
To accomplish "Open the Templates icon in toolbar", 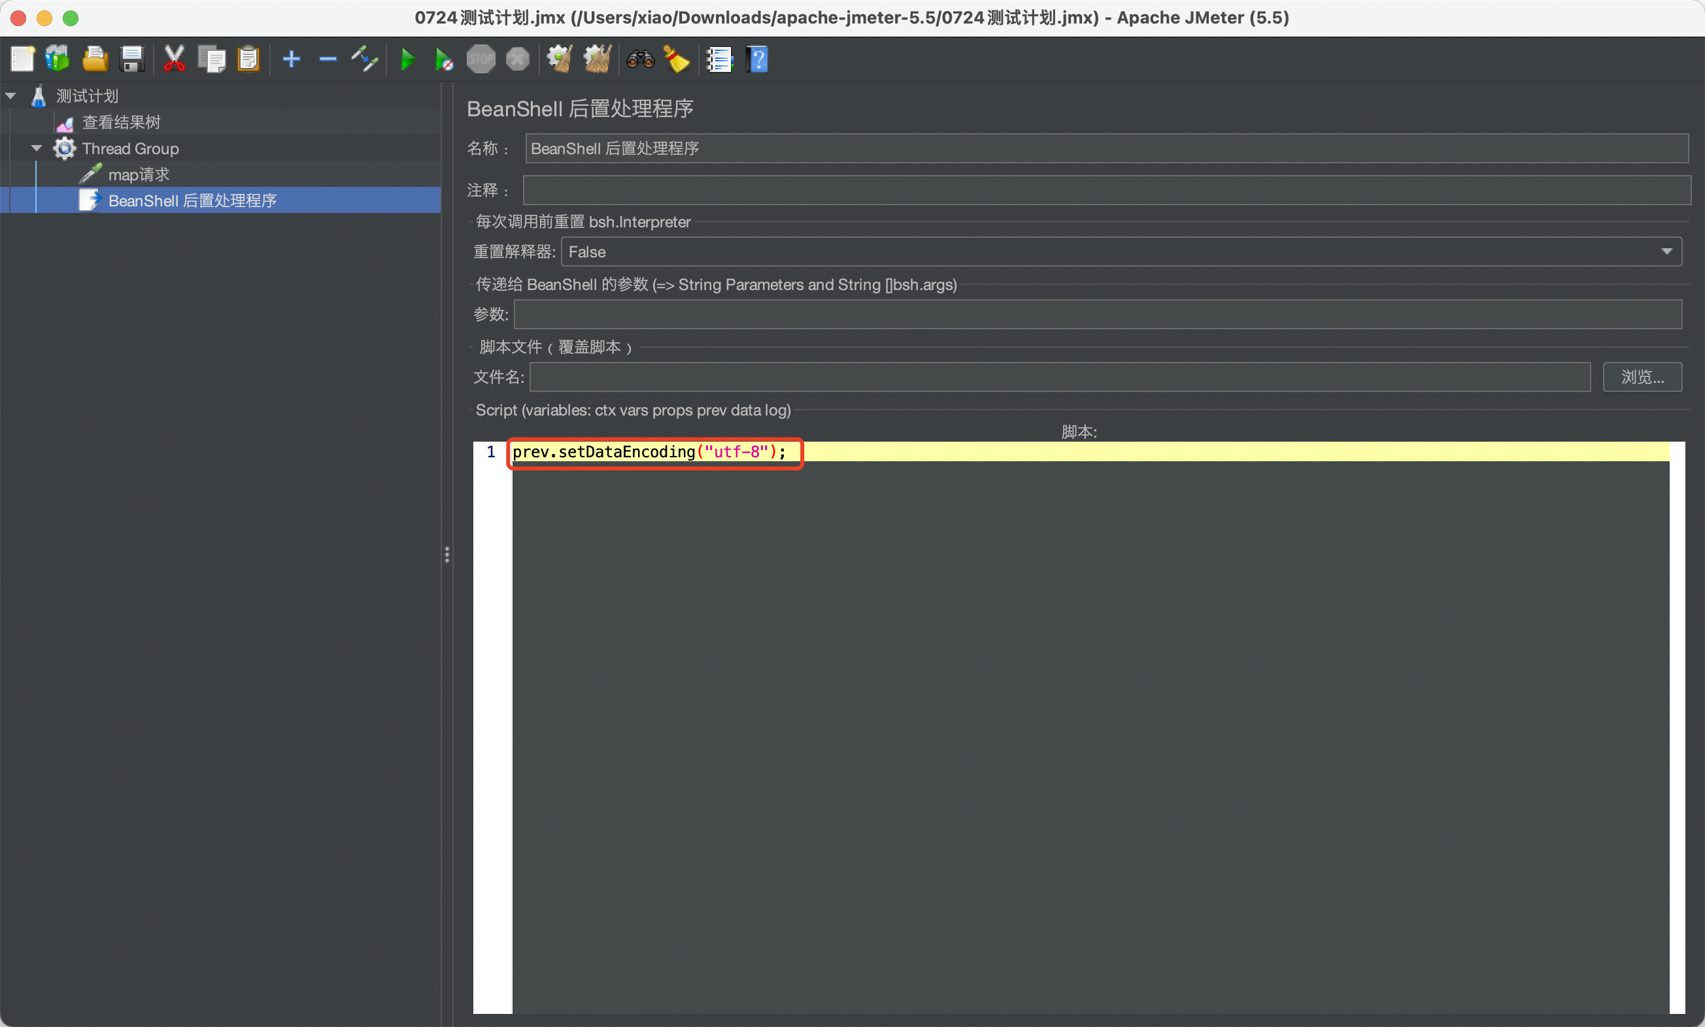I will click(58, 59).
